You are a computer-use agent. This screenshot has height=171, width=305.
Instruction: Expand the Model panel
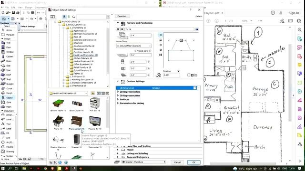118,150
